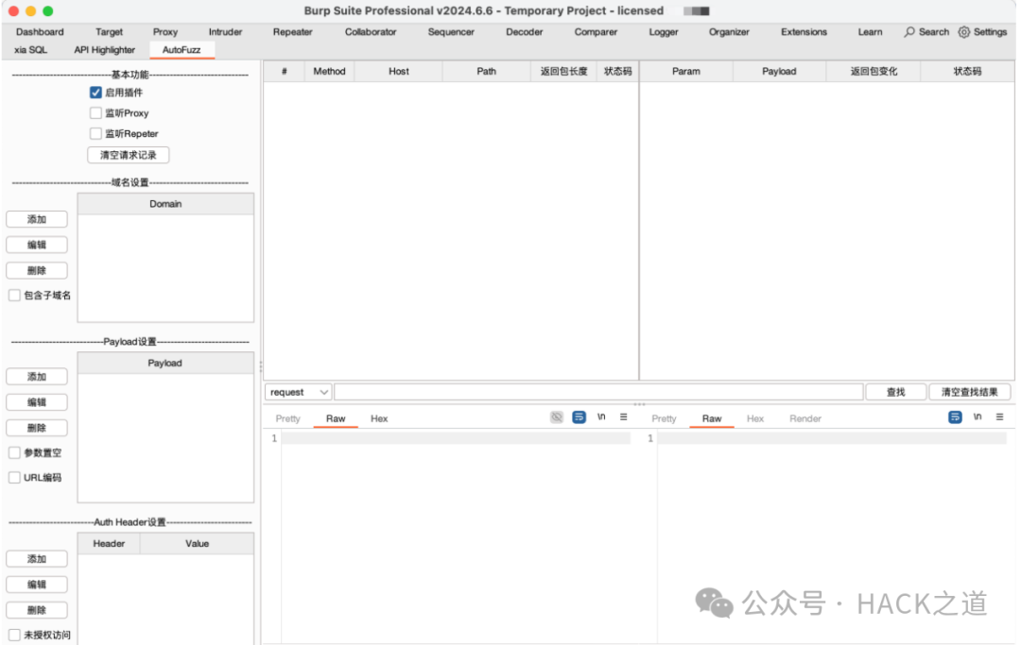
Task: Click the 清空查找结果 button
Action: [x=970, y=392]
